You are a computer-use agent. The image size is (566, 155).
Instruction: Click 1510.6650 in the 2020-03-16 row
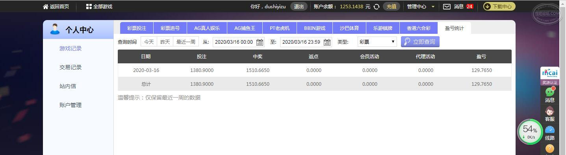tap(258, 70)
